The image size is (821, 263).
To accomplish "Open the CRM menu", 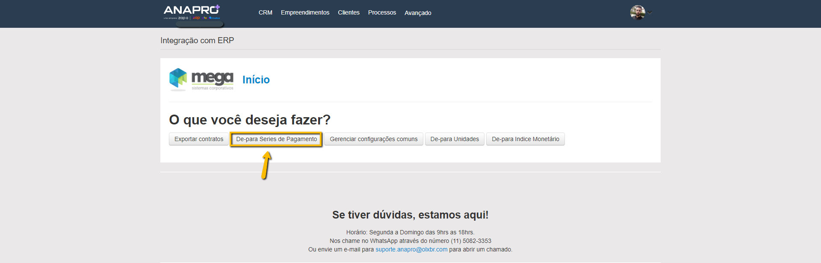I will pos(265,13).
